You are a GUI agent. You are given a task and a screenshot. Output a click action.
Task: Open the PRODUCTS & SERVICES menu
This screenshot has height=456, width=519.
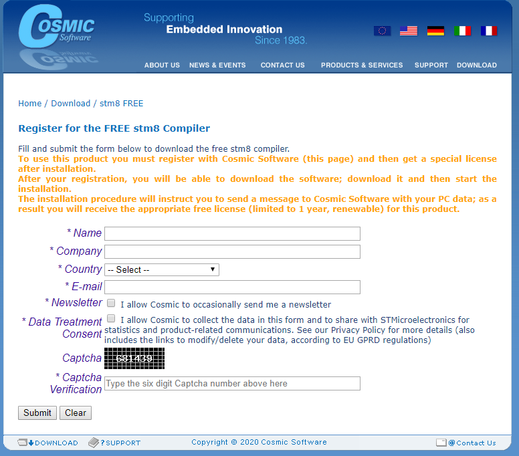point(362,65)
